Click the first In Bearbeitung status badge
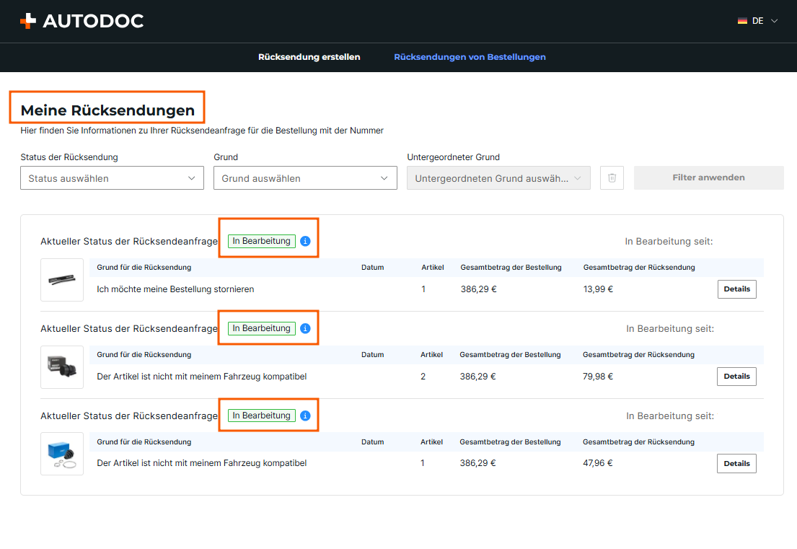This screenshot has height=549, width=797. (x=262, y=241)
